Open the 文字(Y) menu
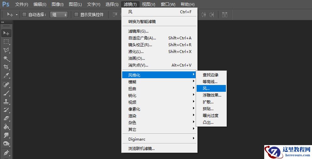The height and width of the screenshot is (159, 312). point(94,4)
